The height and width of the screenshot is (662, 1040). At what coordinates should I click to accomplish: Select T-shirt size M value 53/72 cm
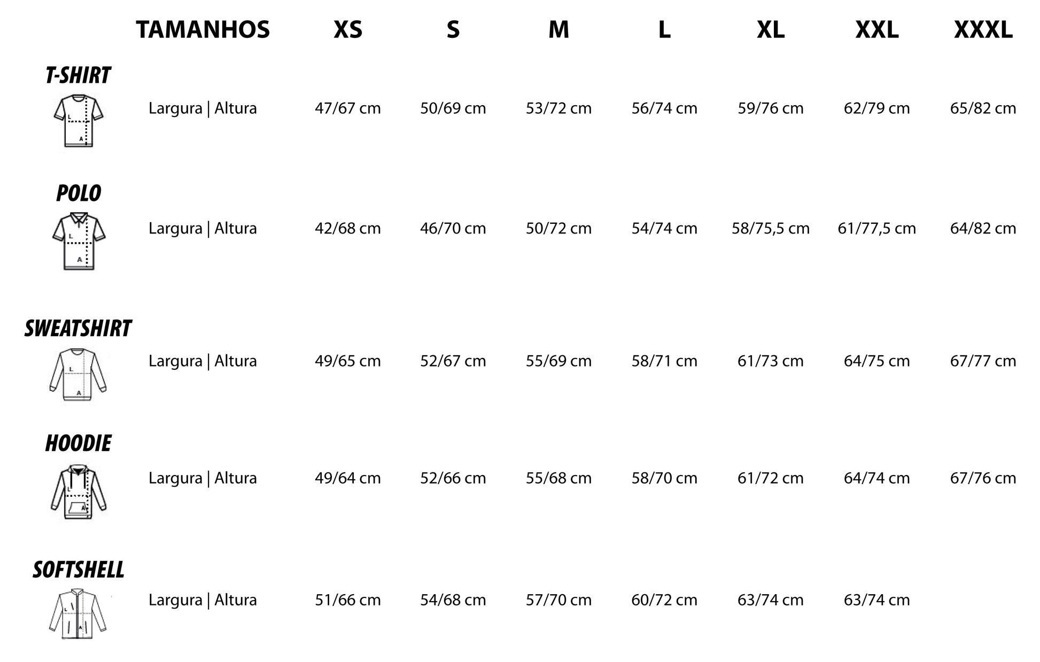click(558, 108)
